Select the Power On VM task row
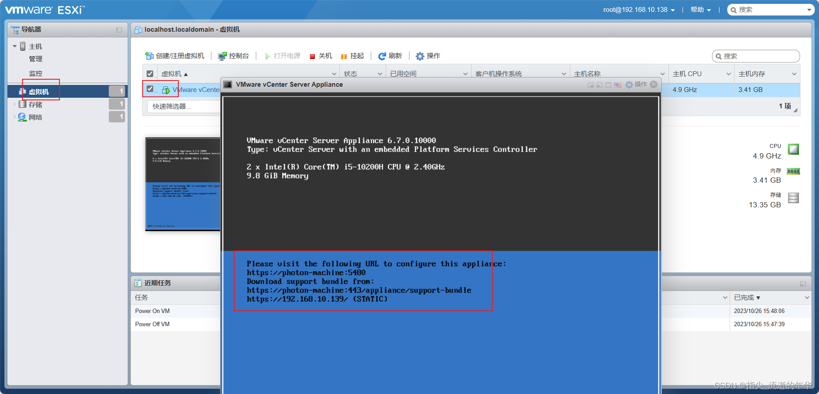819x394 pixels. [152, 311]
